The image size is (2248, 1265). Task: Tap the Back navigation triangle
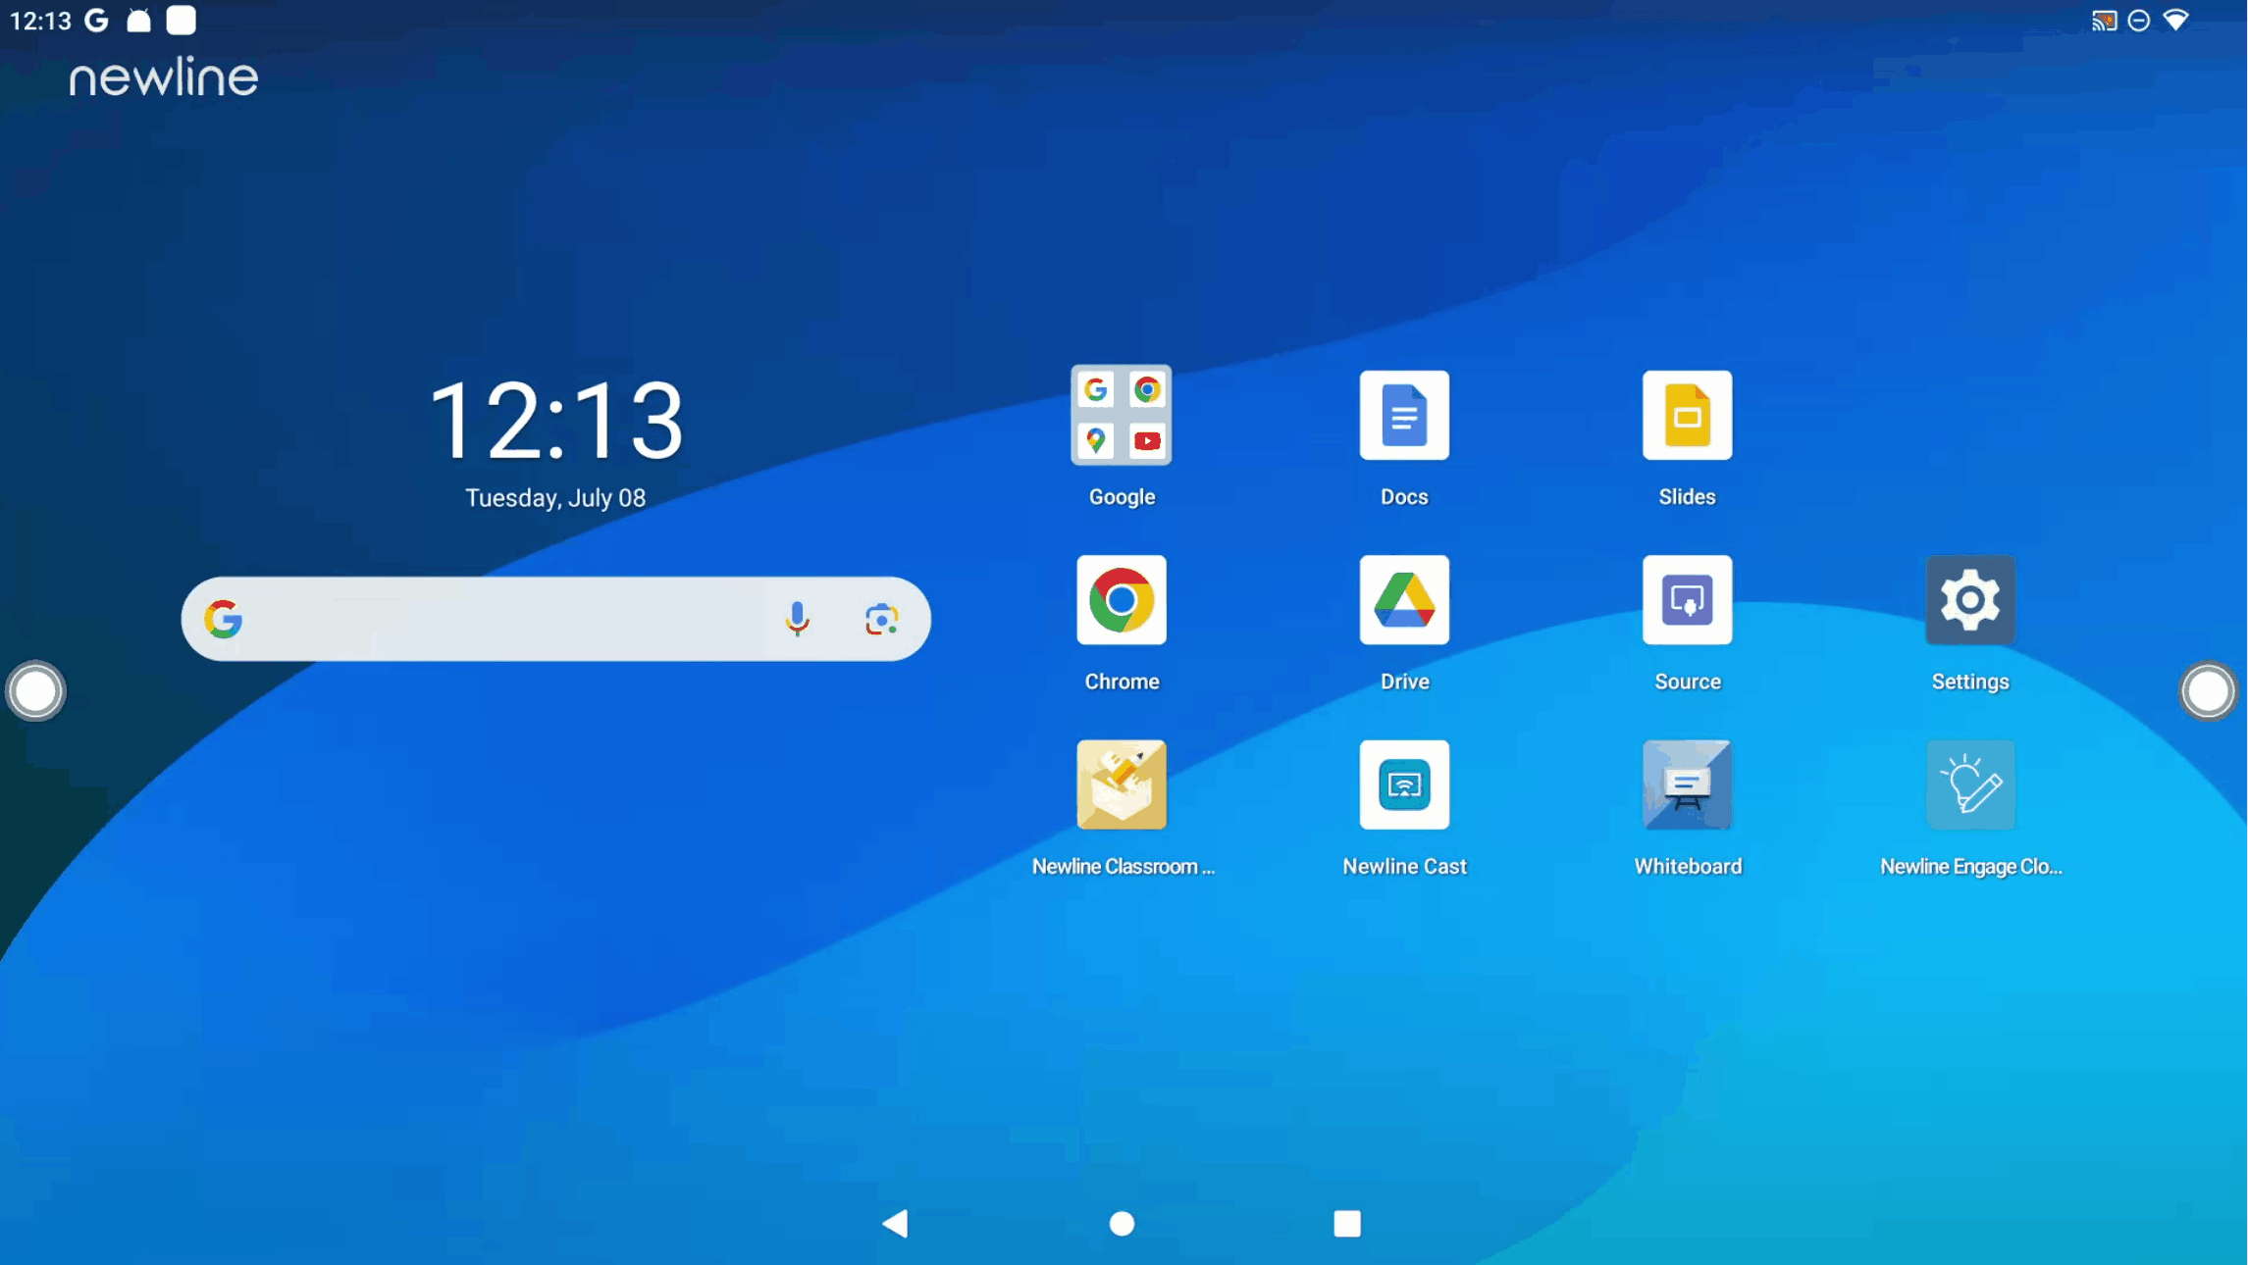pos(895,1223)
